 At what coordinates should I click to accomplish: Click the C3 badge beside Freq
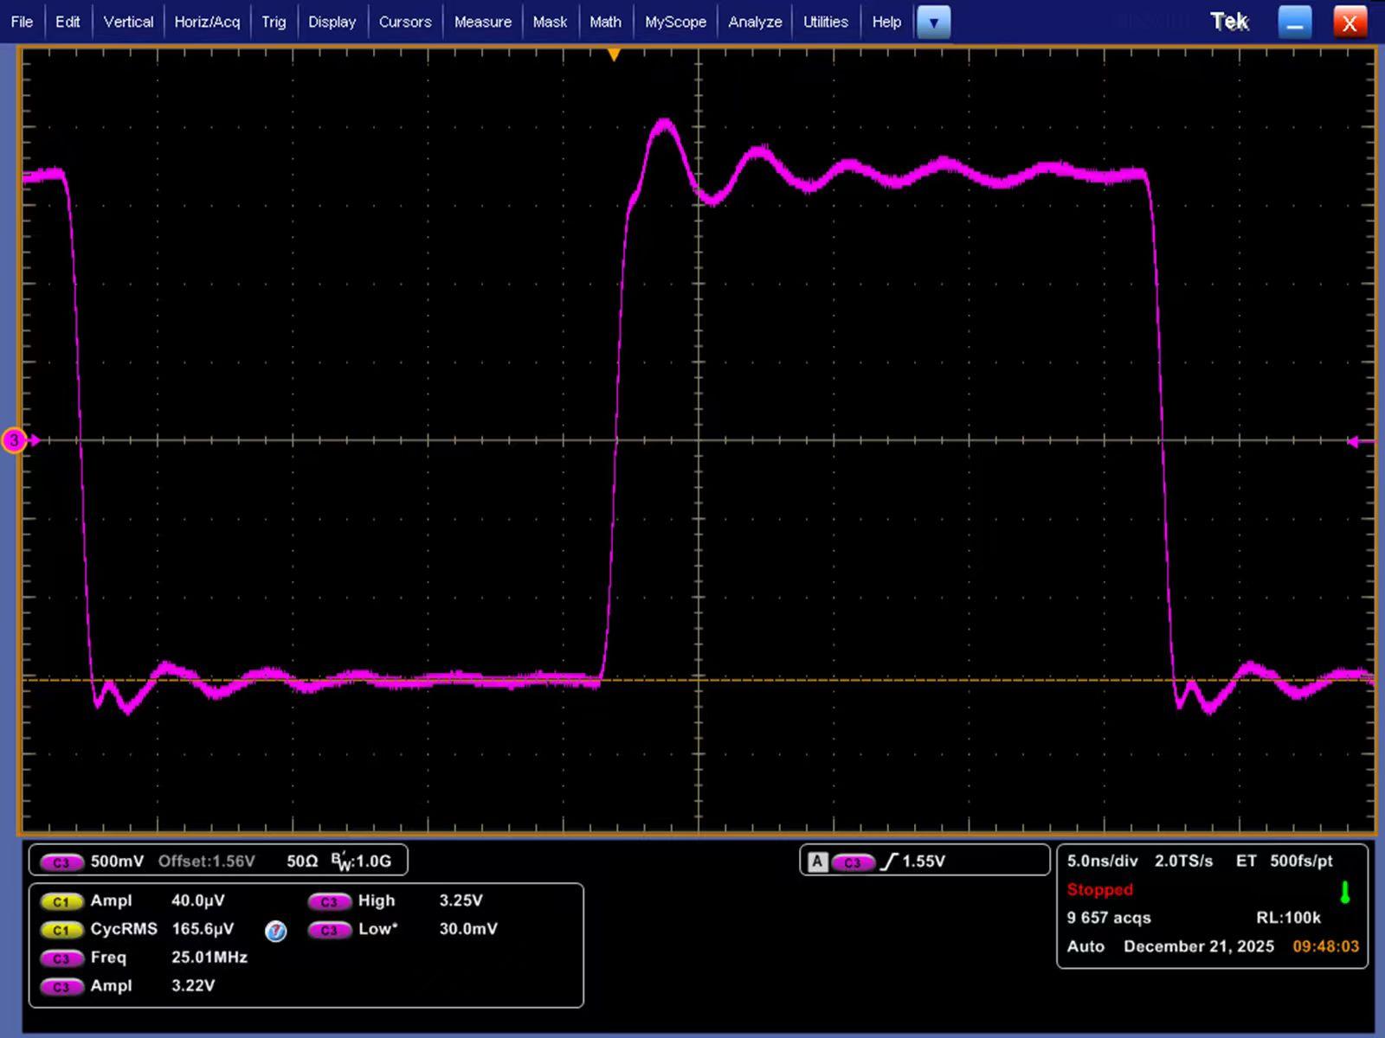pos(61,958)
